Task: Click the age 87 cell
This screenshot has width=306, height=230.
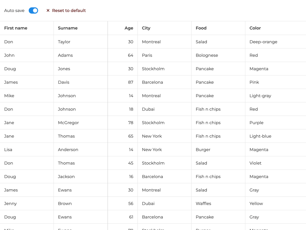Action: pos(131,82)
